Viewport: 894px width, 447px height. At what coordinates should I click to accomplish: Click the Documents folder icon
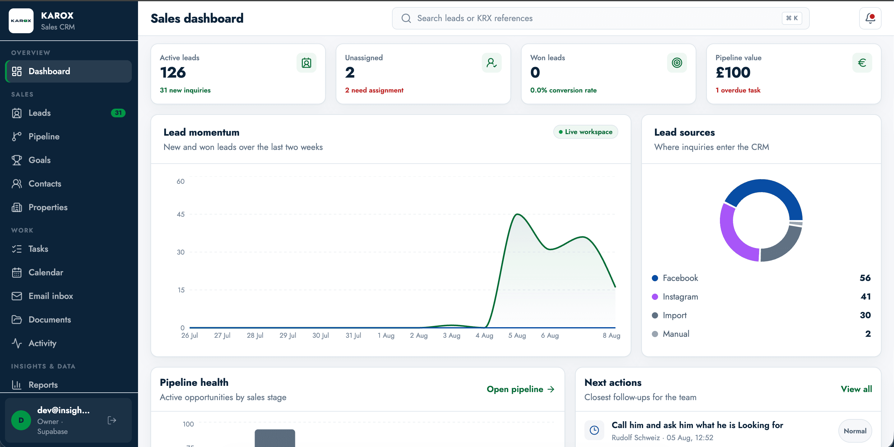pos(17,319)
